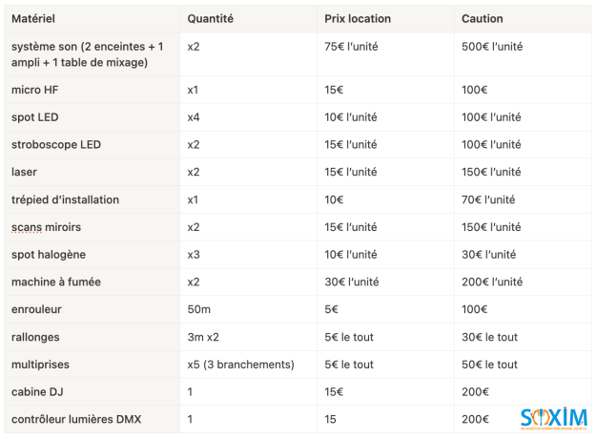Click the Prix location column header
Screen dimensions: 596x439
[358, 19]
